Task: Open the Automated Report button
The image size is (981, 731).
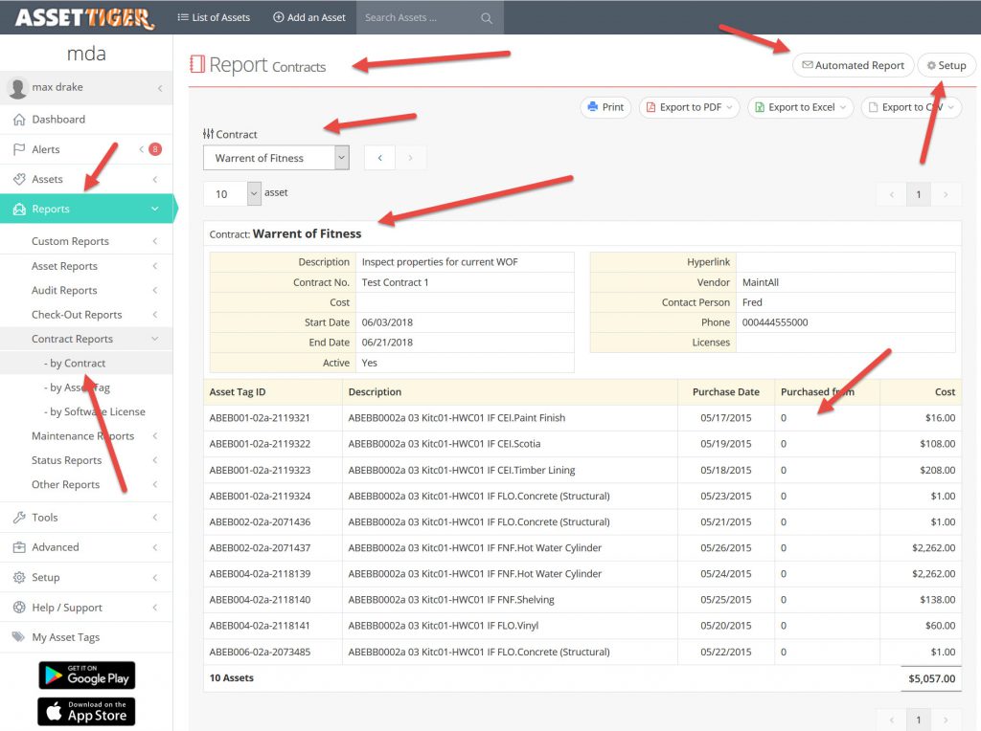Action: click(x=852, y=65)
